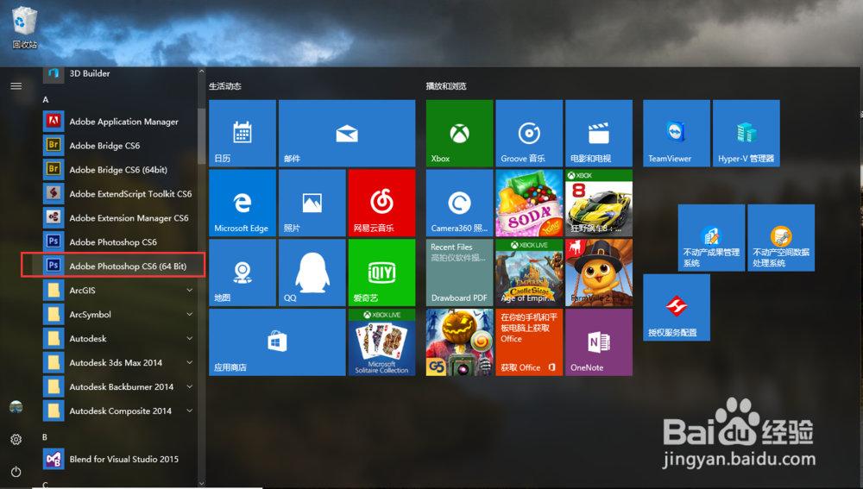
Task: Open the Maps (地图) tile
Action: (243, 273)
